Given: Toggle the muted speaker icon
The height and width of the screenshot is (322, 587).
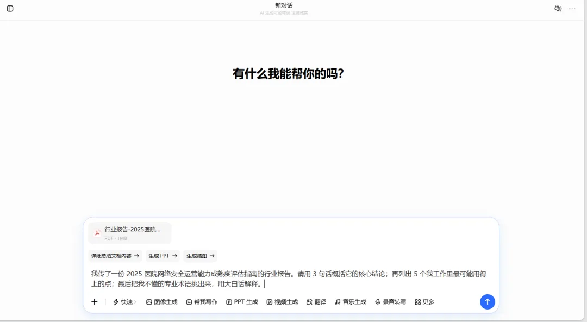Looking at the screenshot, I should pyautogui.click(x=558, y=9).
